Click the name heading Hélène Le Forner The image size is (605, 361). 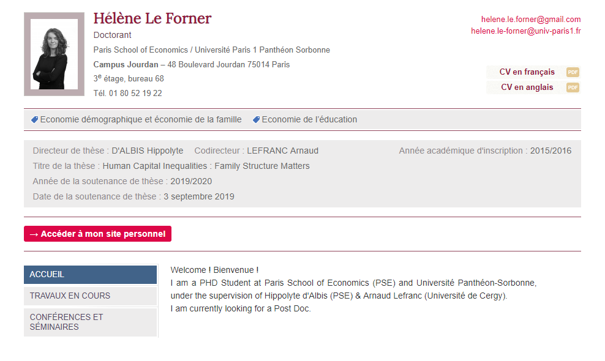point(152,18)
